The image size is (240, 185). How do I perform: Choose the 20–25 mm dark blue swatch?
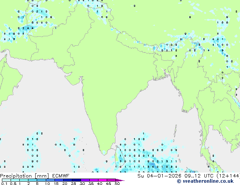68,180
